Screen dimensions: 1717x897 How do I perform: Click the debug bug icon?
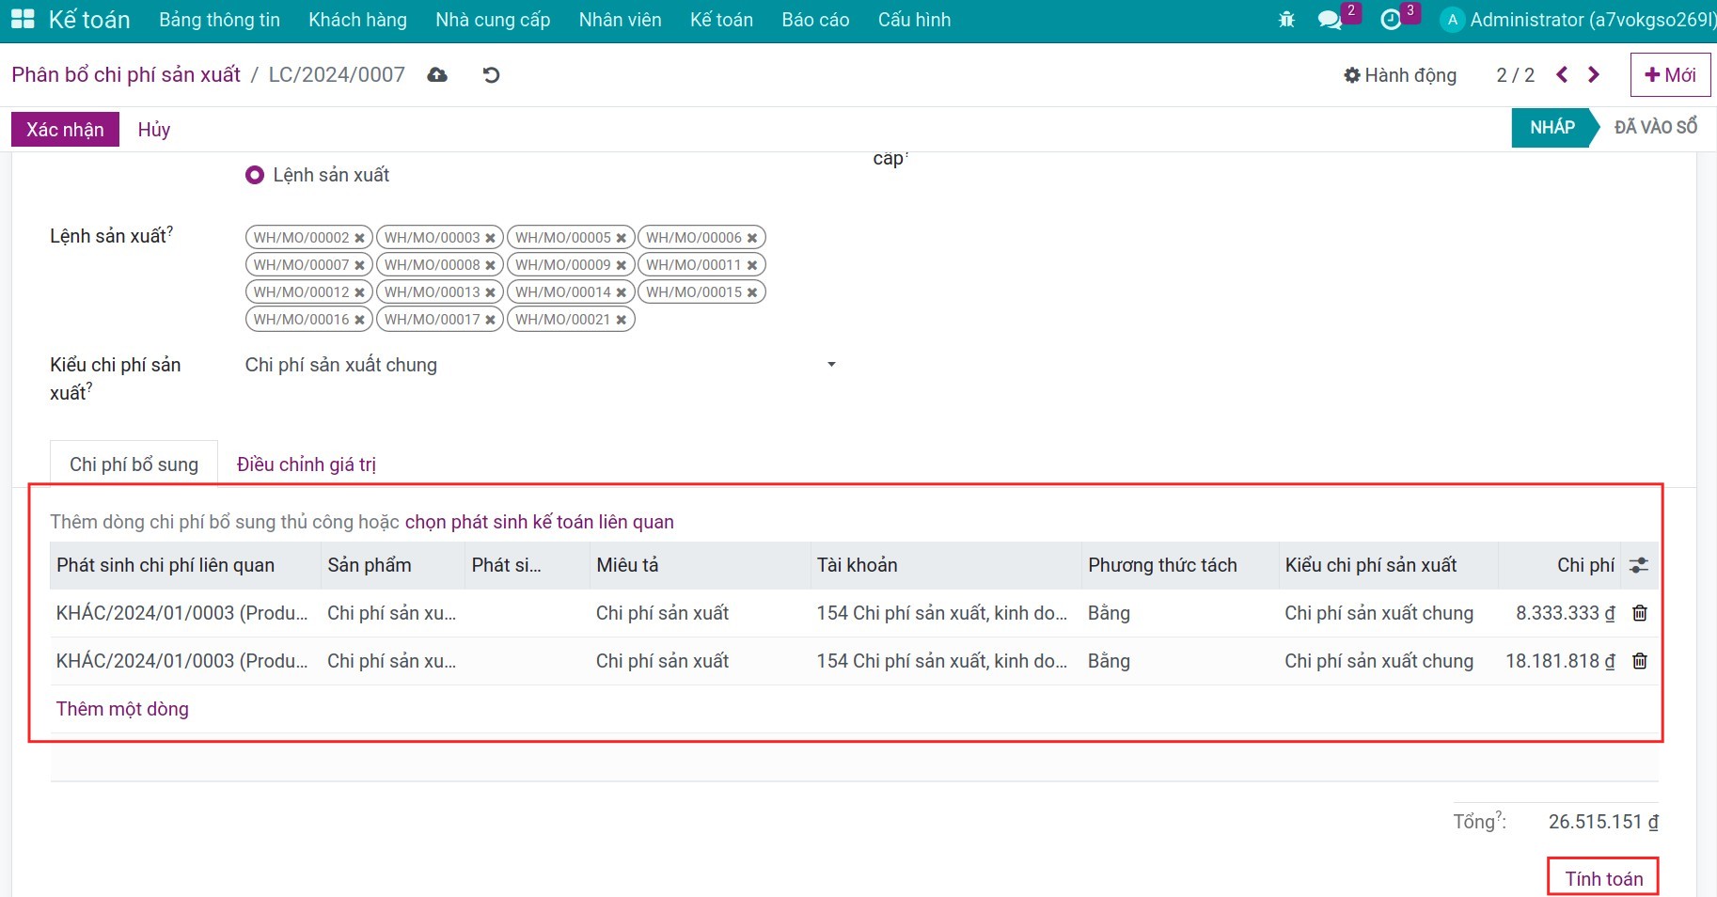click(x=1286, y=19)
